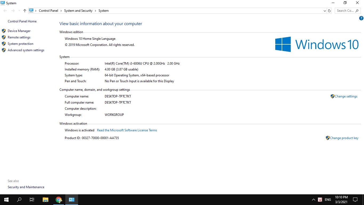Open the Windows Start menu
Image resolution: width=364 pixels, height=205 pixels.
coord(6,199)
